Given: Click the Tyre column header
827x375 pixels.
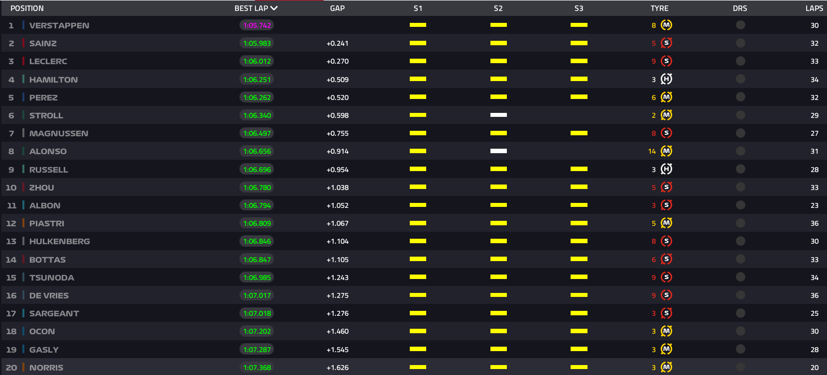Looking at the screenshot, I should (659, 8).
